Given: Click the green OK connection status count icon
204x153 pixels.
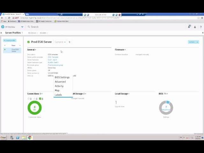Looking at the screenshot, I should point(40,99).
